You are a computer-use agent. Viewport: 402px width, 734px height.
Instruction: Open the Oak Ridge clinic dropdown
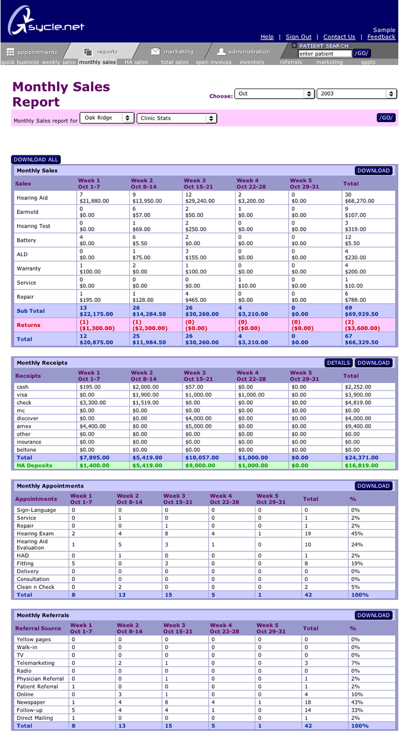coord(108,118)
